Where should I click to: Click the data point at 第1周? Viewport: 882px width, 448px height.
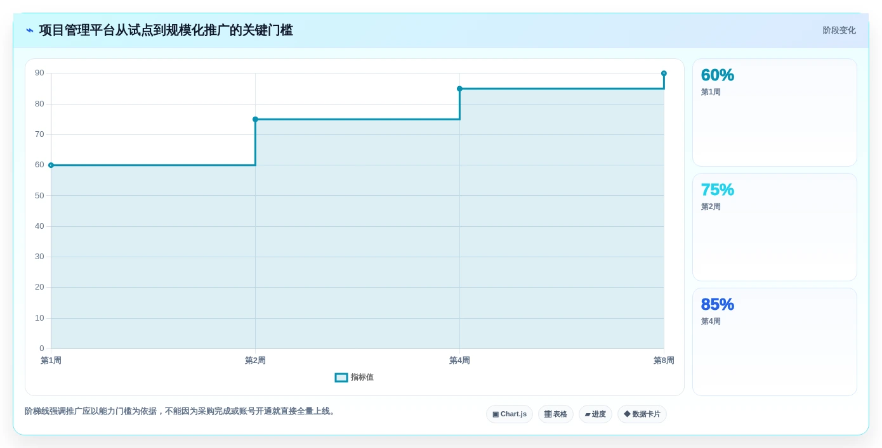click(x=51, y=165)
